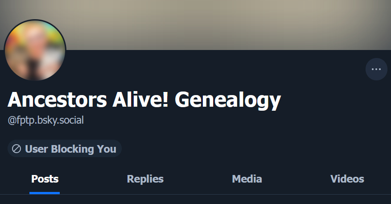Click the "User Blocking You" badge

click(65, 149)
